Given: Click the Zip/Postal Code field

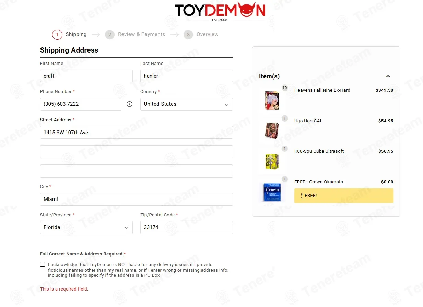Looking at the screenshot, I should [186, 227].
